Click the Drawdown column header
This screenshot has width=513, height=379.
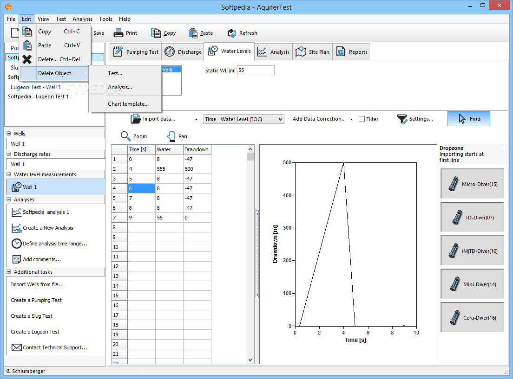coord(197,149)
